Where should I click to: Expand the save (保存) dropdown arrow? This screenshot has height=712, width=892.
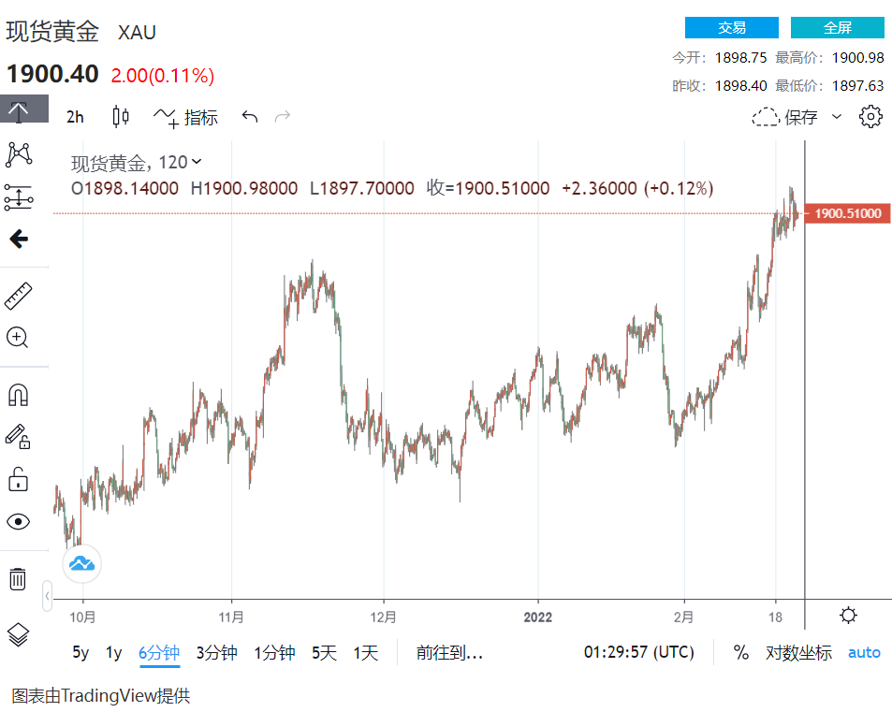837,117
